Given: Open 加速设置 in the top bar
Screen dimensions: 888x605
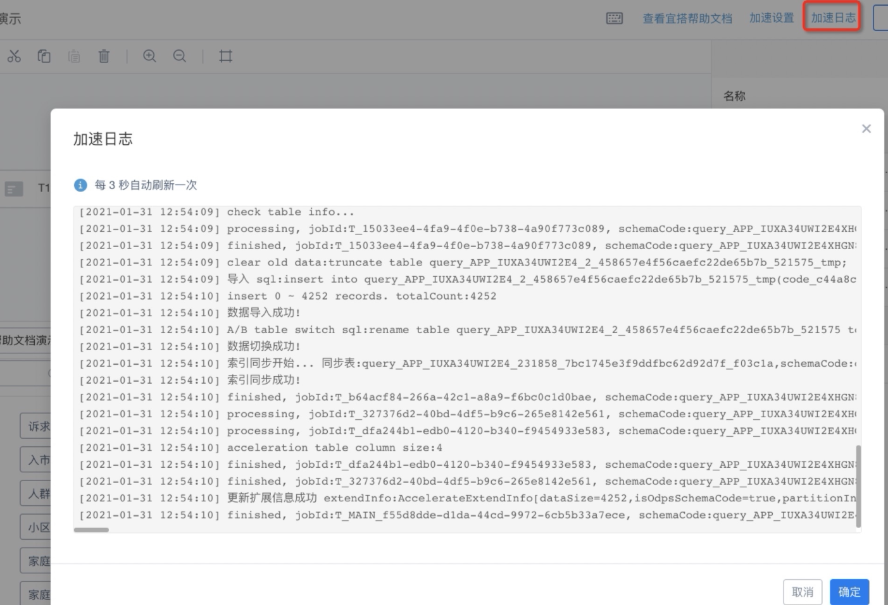Looking at the screenshot, I should pyautogui.click(x=772, y=18).
